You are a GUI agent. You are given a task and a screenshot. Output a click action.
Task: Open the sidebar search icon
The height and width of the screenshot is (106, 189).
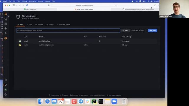(x=6, y=19)
